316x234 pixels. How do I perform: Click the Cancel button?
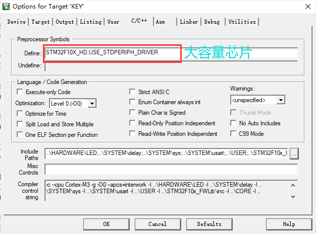[157, 224]
